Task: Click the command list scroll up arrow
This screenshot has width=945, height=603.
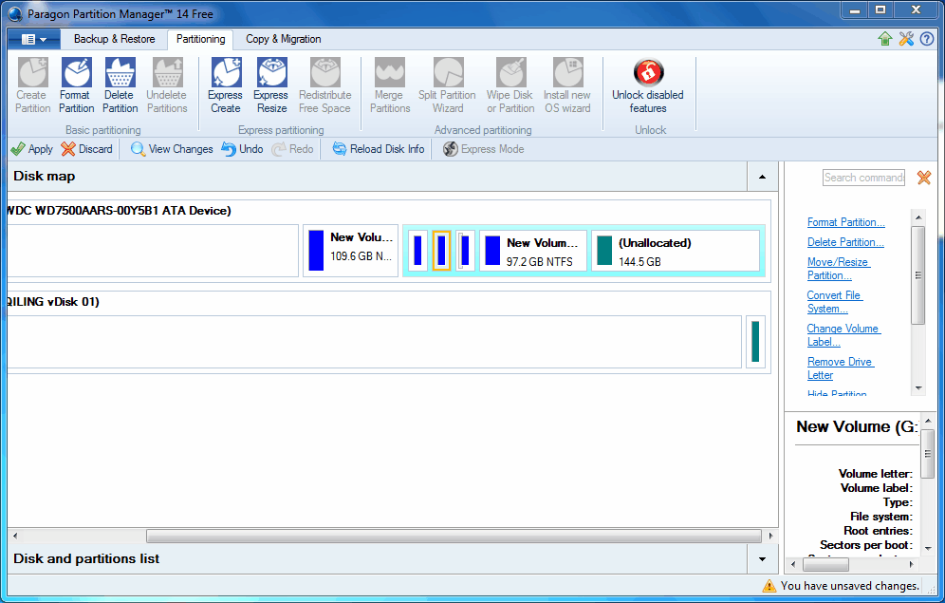Action: (918, 217)
